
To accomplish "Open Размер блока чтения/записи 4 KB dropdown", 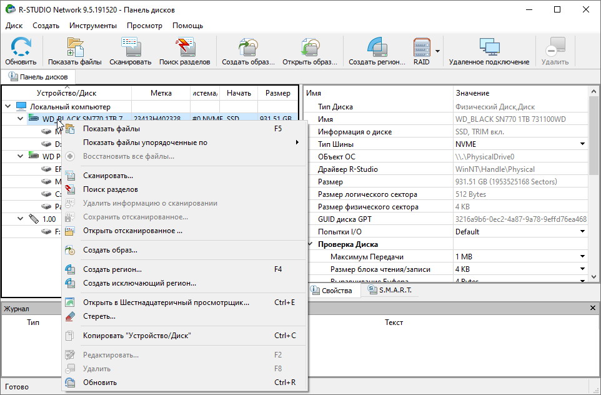I will coord(582,269).
